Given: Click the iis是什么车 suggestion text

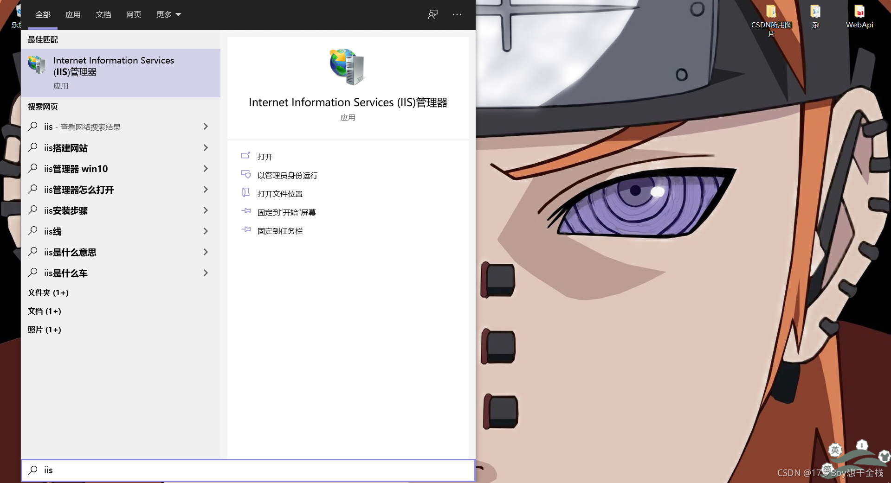Looking at the screenshot, I should 66,273.
